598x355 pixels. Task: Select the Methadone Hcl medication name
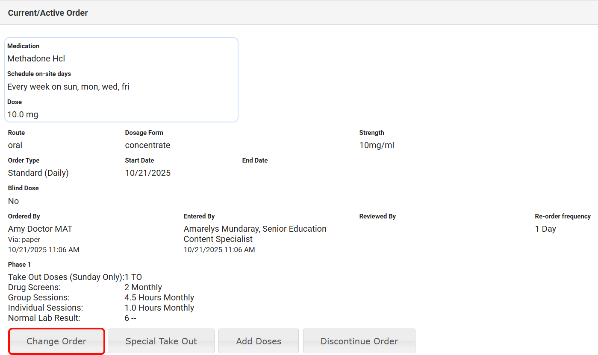click(36, 58)
